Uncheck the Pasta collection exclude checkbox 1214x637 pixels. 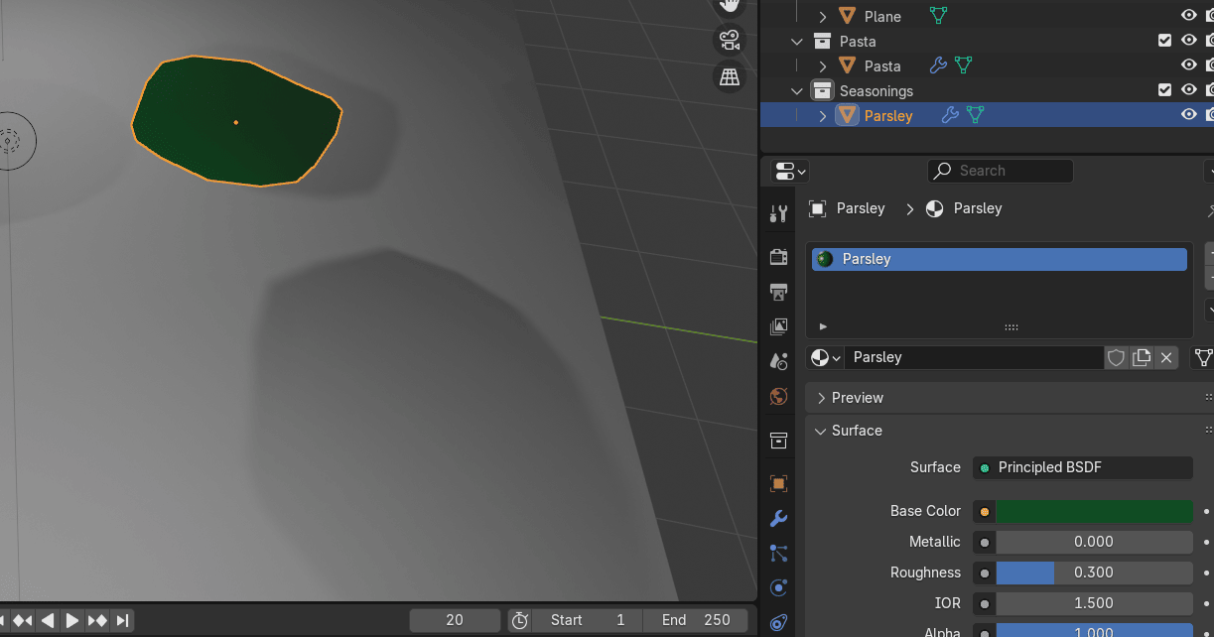pyautogui.click(x=1165, y=41)
